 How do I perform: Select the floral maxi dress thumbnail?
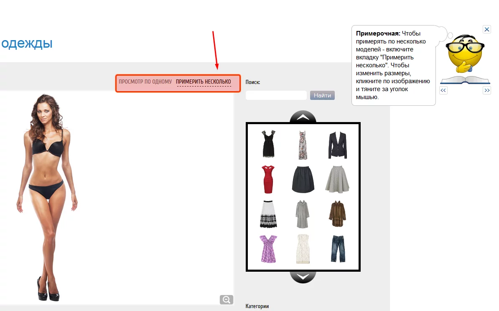(303, 145)
